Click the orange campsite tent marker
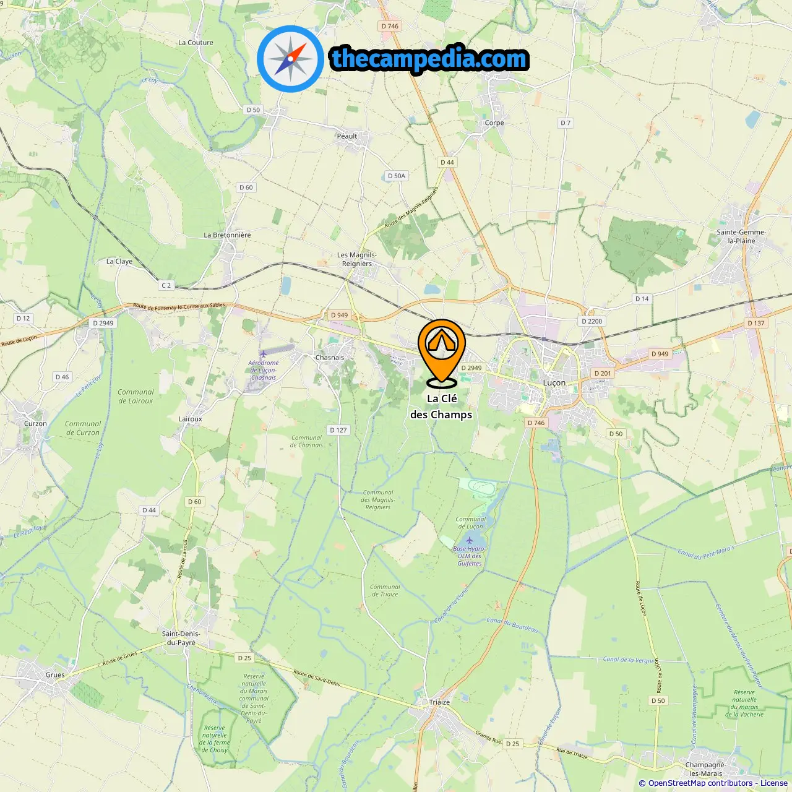This screenshot has height=792, width=792. pyautogui.click(x=441, y=352)
